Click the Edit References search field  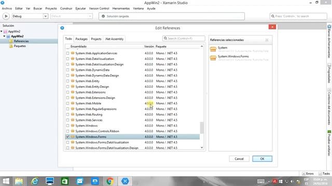184,38
